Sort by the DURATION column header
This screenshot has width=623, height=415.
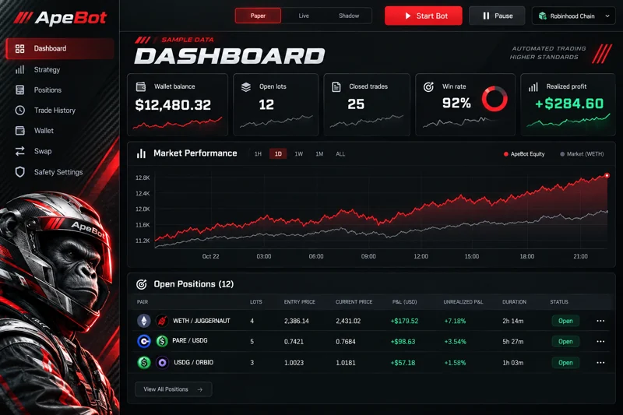(x=514, y=302)
